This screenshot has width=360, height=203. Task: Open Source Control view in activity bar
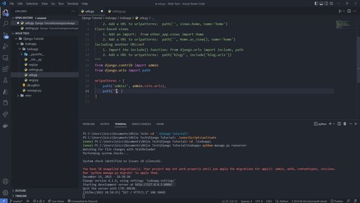coord(5,35)
